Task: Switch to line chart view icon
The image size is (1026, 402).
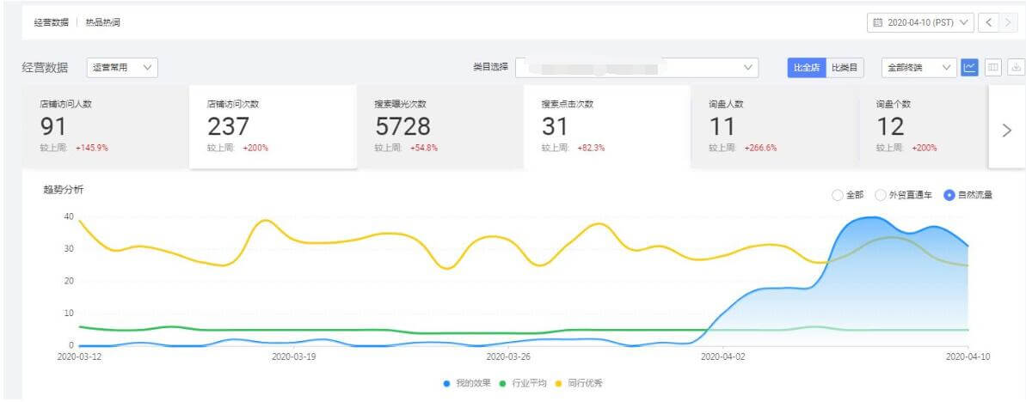Action: coord(970,68)
